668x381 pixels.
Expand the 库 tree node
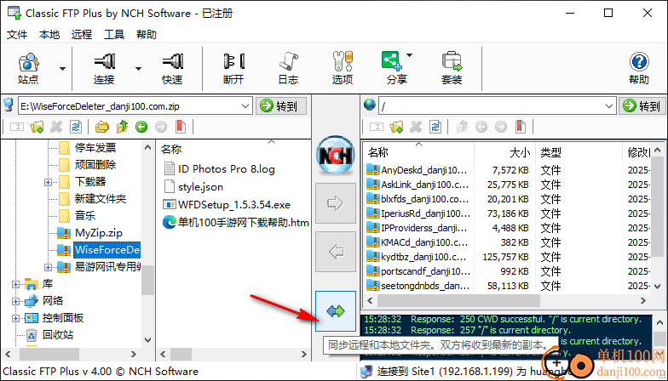[15, 284]
